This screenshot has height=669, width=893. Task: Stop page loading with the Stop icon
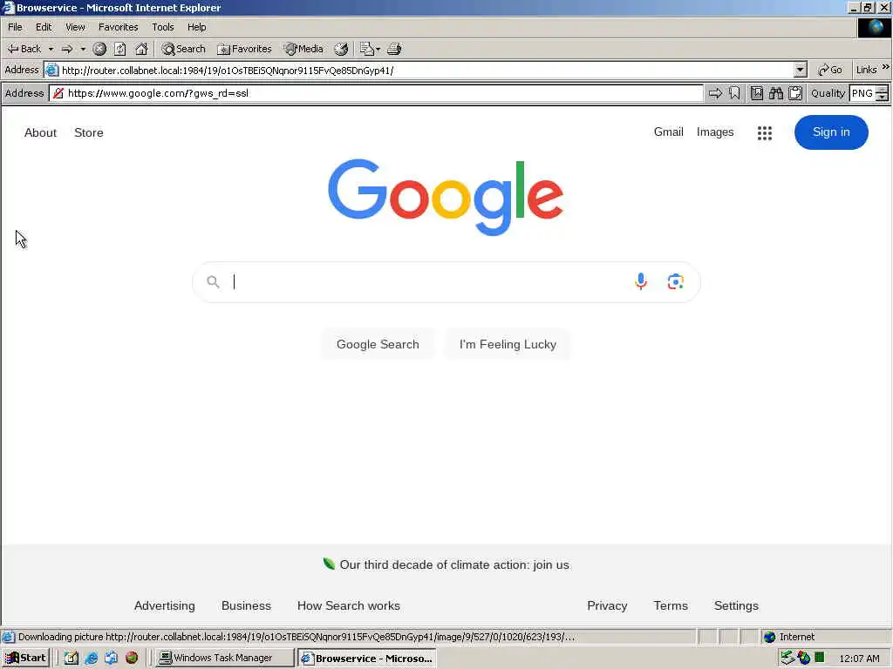(x=99, y=49)
